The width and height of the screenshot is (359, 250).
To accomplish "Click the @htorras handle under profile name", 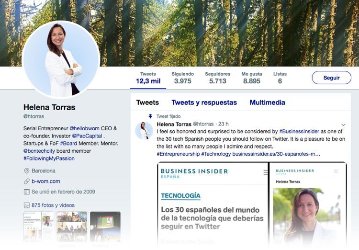I will point(34,116).
